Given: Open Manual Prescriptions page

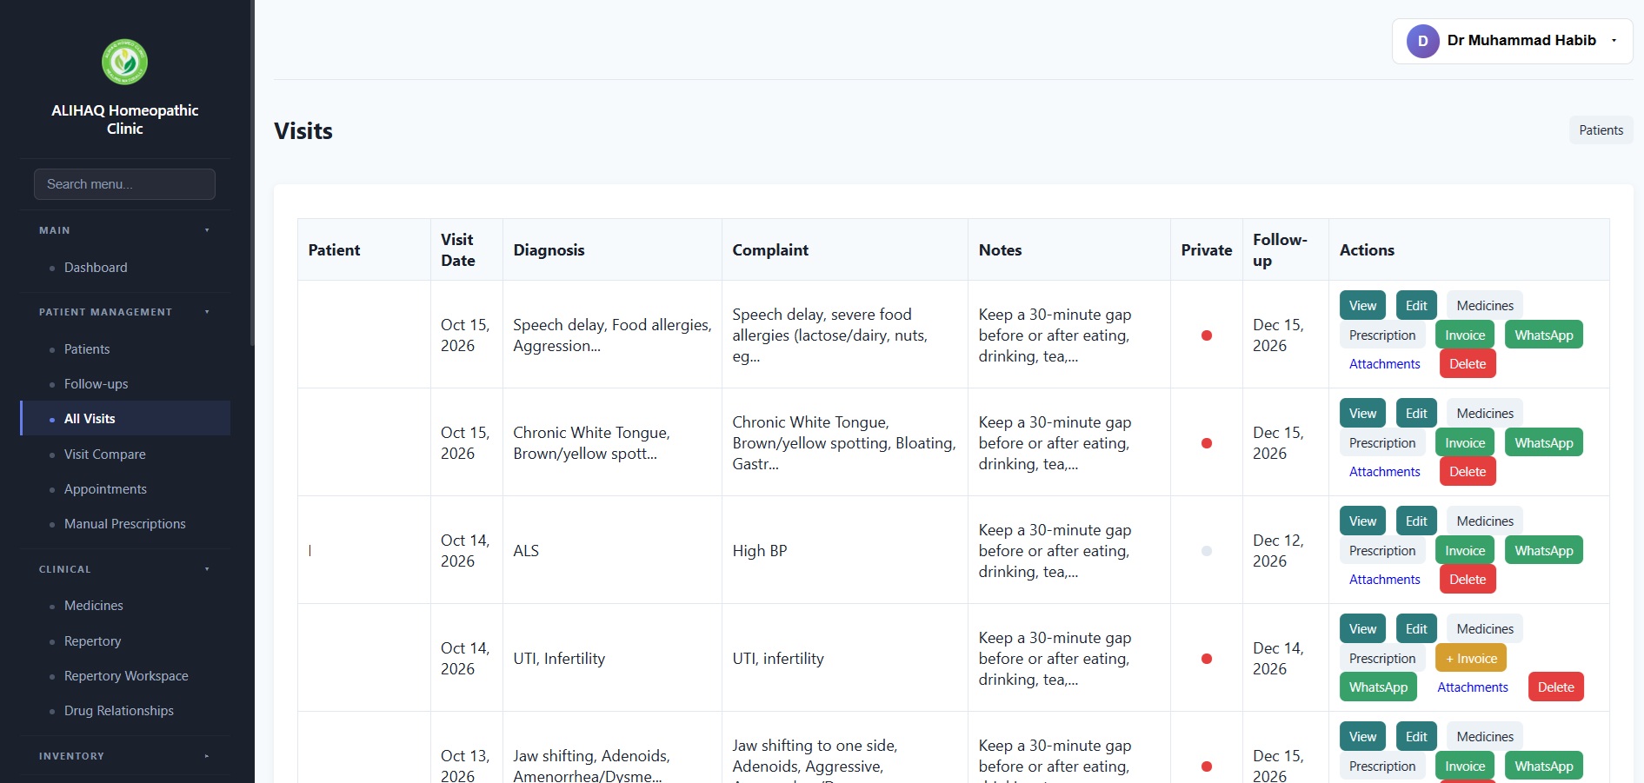Looking at the screenshot, I should [124, 524].
